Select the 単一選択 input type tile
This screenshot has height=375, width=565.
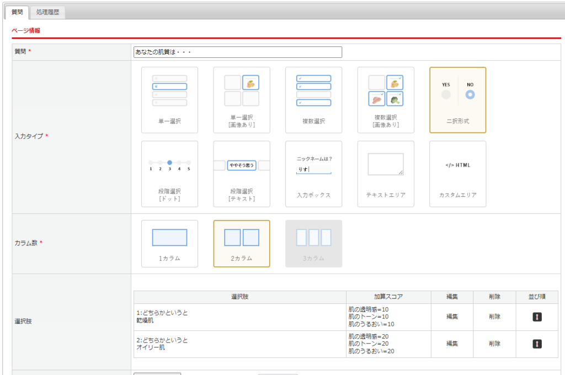169,100
